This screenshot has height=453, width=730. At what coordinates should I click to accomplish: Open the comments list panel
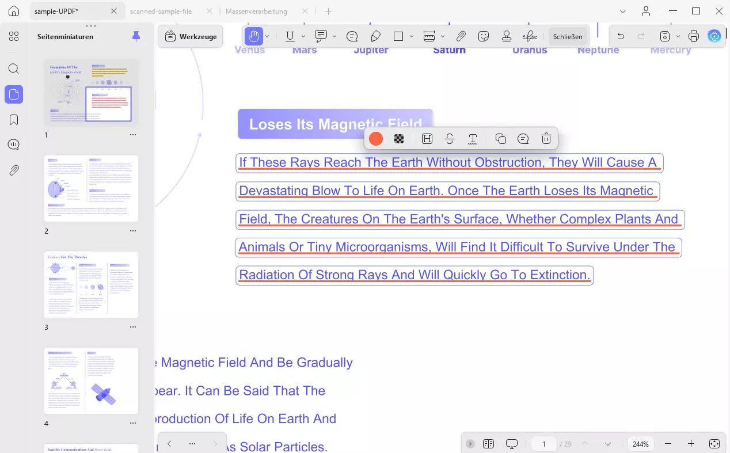point(14,144)
